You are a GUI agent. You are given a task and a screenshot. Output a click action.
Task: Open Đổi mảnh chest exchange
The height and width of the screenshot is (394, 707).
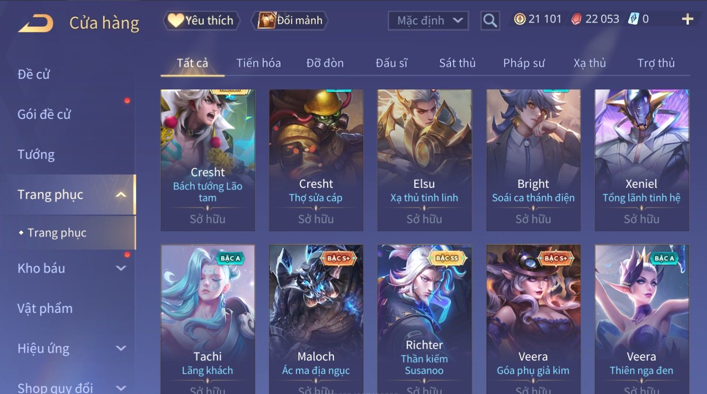[290, 21]
